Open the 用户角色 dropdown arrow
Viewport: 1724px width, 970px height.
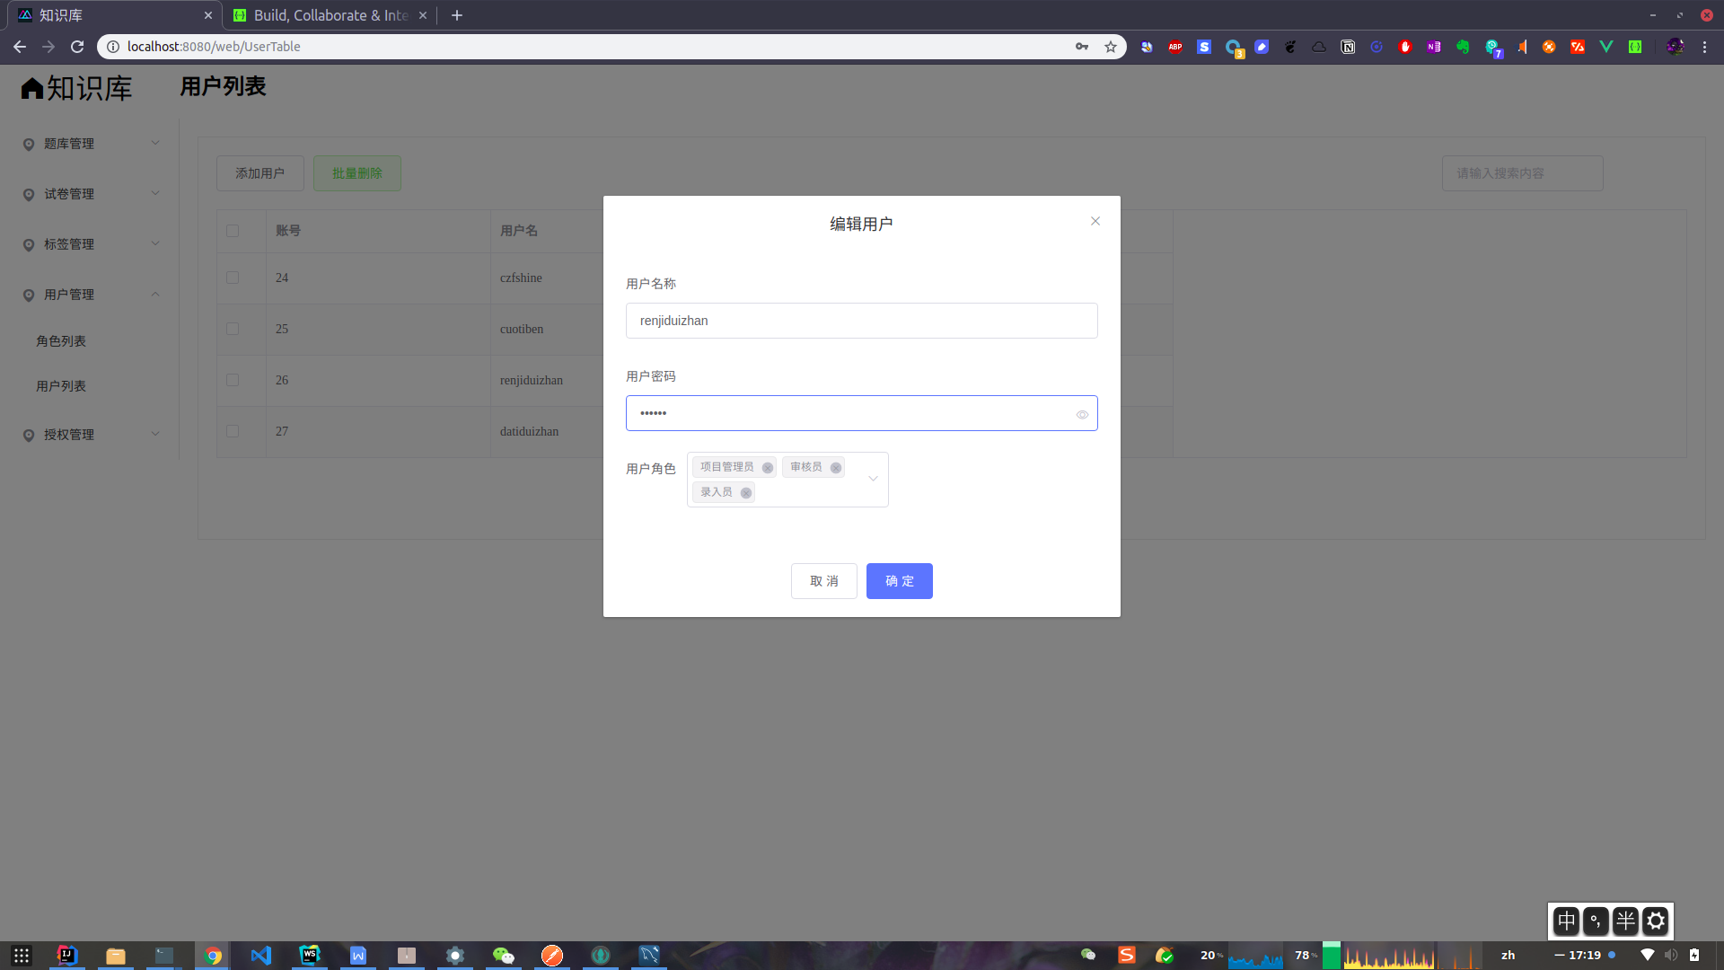873,479
